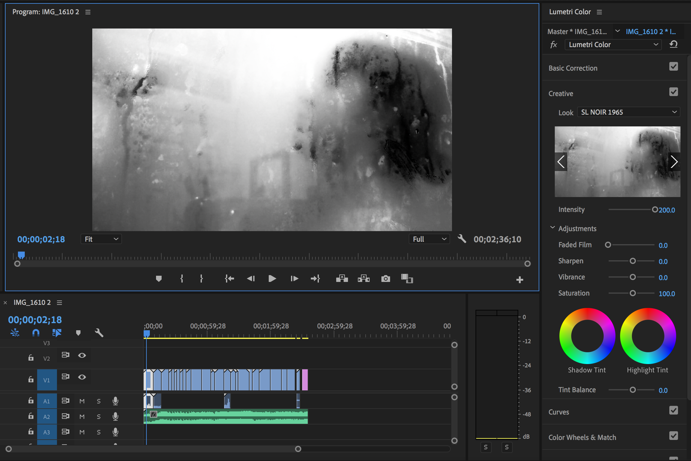Open the Lumetri Color panel menu
Viewport: 691px width, 461px height.
click(599, 12)
